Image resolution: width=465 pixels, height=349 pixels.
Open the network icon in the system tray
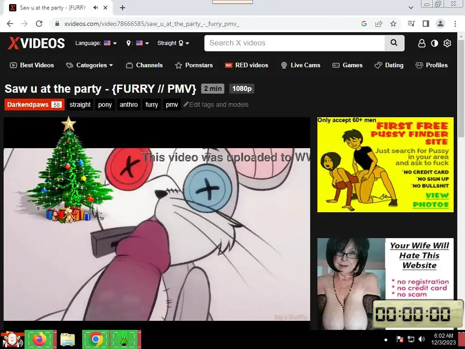(x=411, y=339)
